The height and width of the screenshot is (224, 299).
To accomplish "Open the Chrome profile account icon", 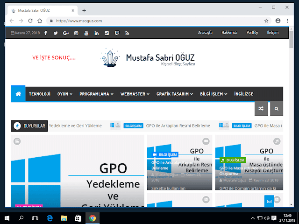I will (278, 21).
